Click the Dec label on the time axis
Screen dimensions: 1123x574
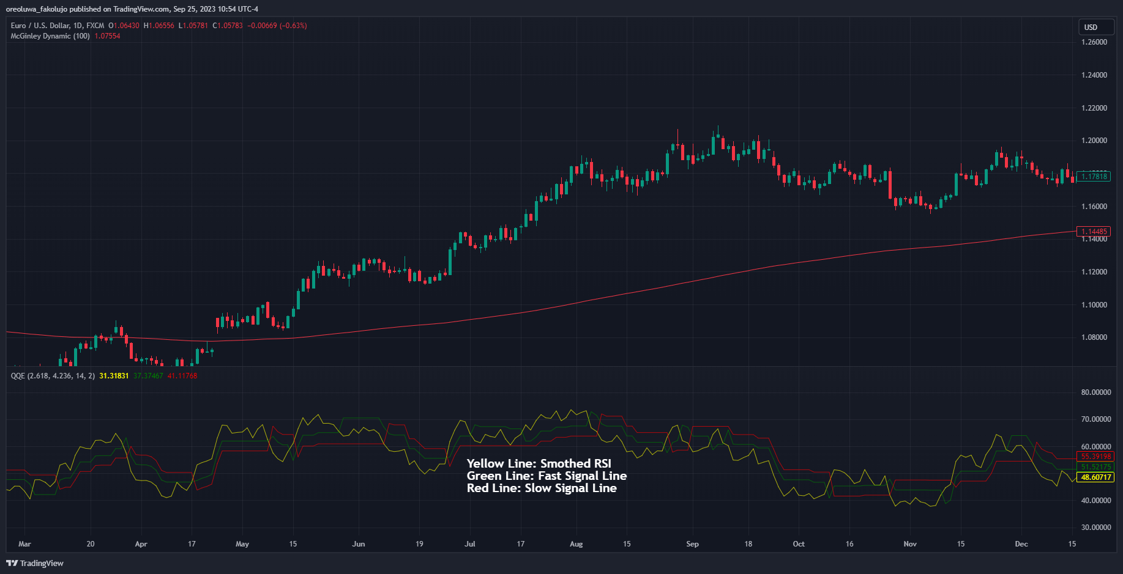click(x=1021, y=544)
